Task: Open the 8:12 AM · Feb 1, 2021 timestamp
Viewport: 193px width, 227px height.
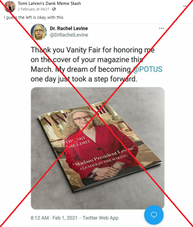Action: (54, 218)
